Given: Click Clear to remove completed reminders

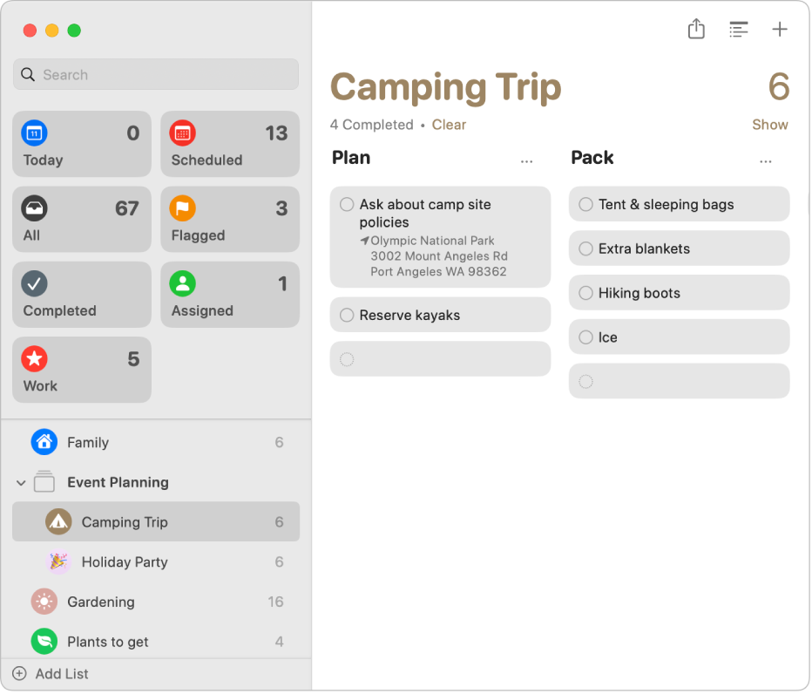Looking at the screenshot, I should (449, 125).
